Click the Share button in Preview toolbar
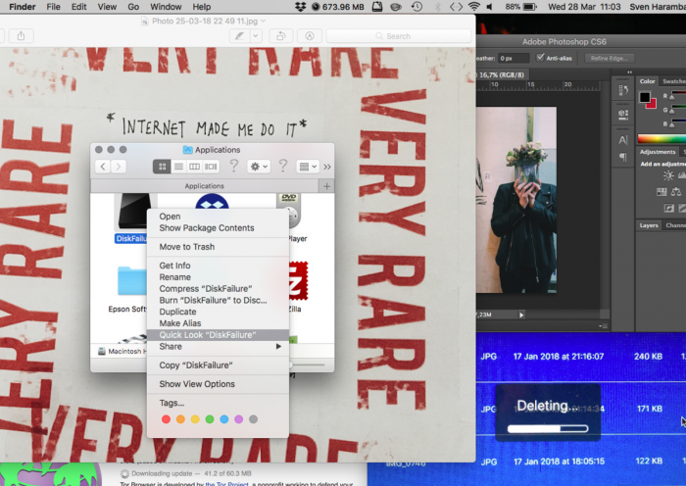 21,36
